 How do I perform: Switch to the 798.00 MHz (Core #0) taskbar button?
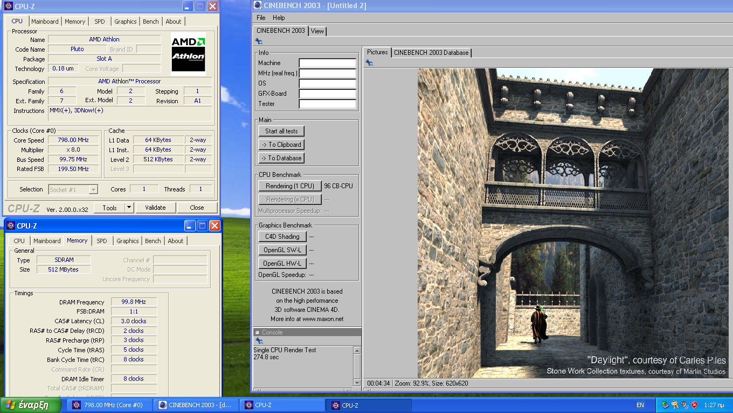110,405
